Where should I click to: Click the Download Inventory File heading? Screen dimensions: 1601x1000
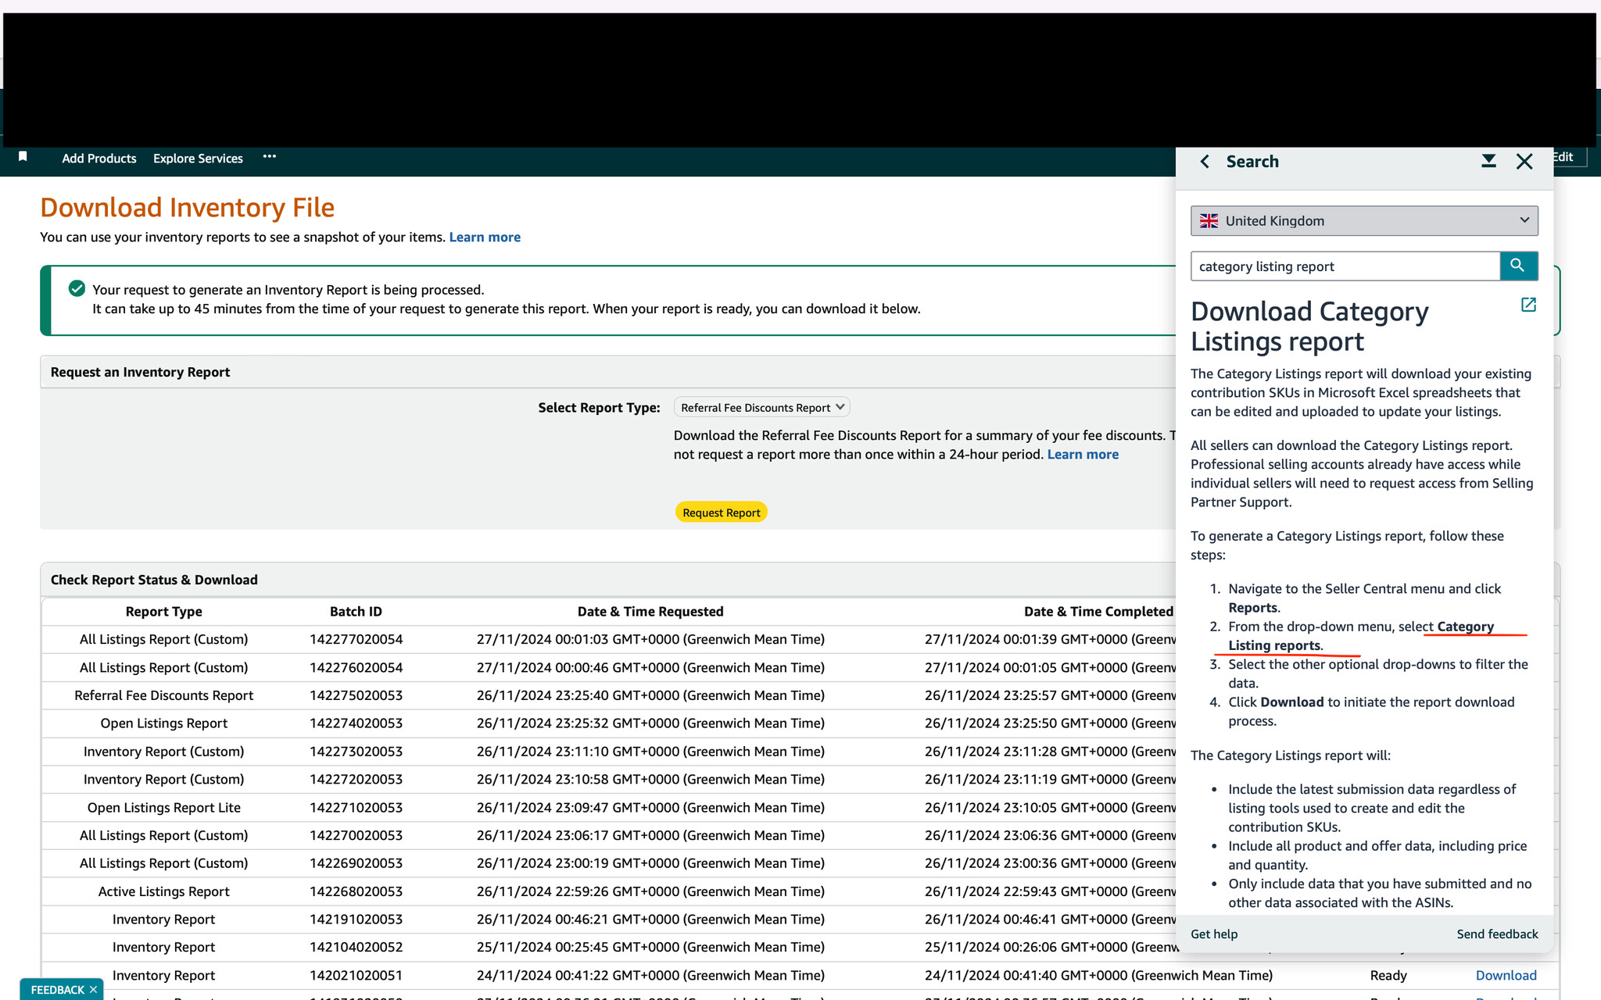click(x=188, y=207)
